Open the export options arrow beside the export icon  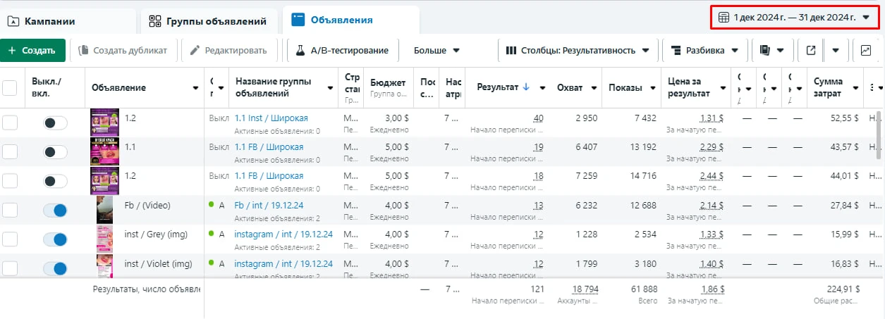tap(835, 51)
